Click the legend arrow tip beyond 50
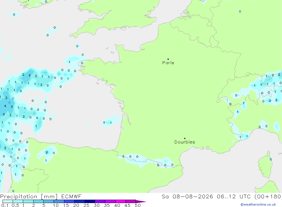 (x=141, y=202)
